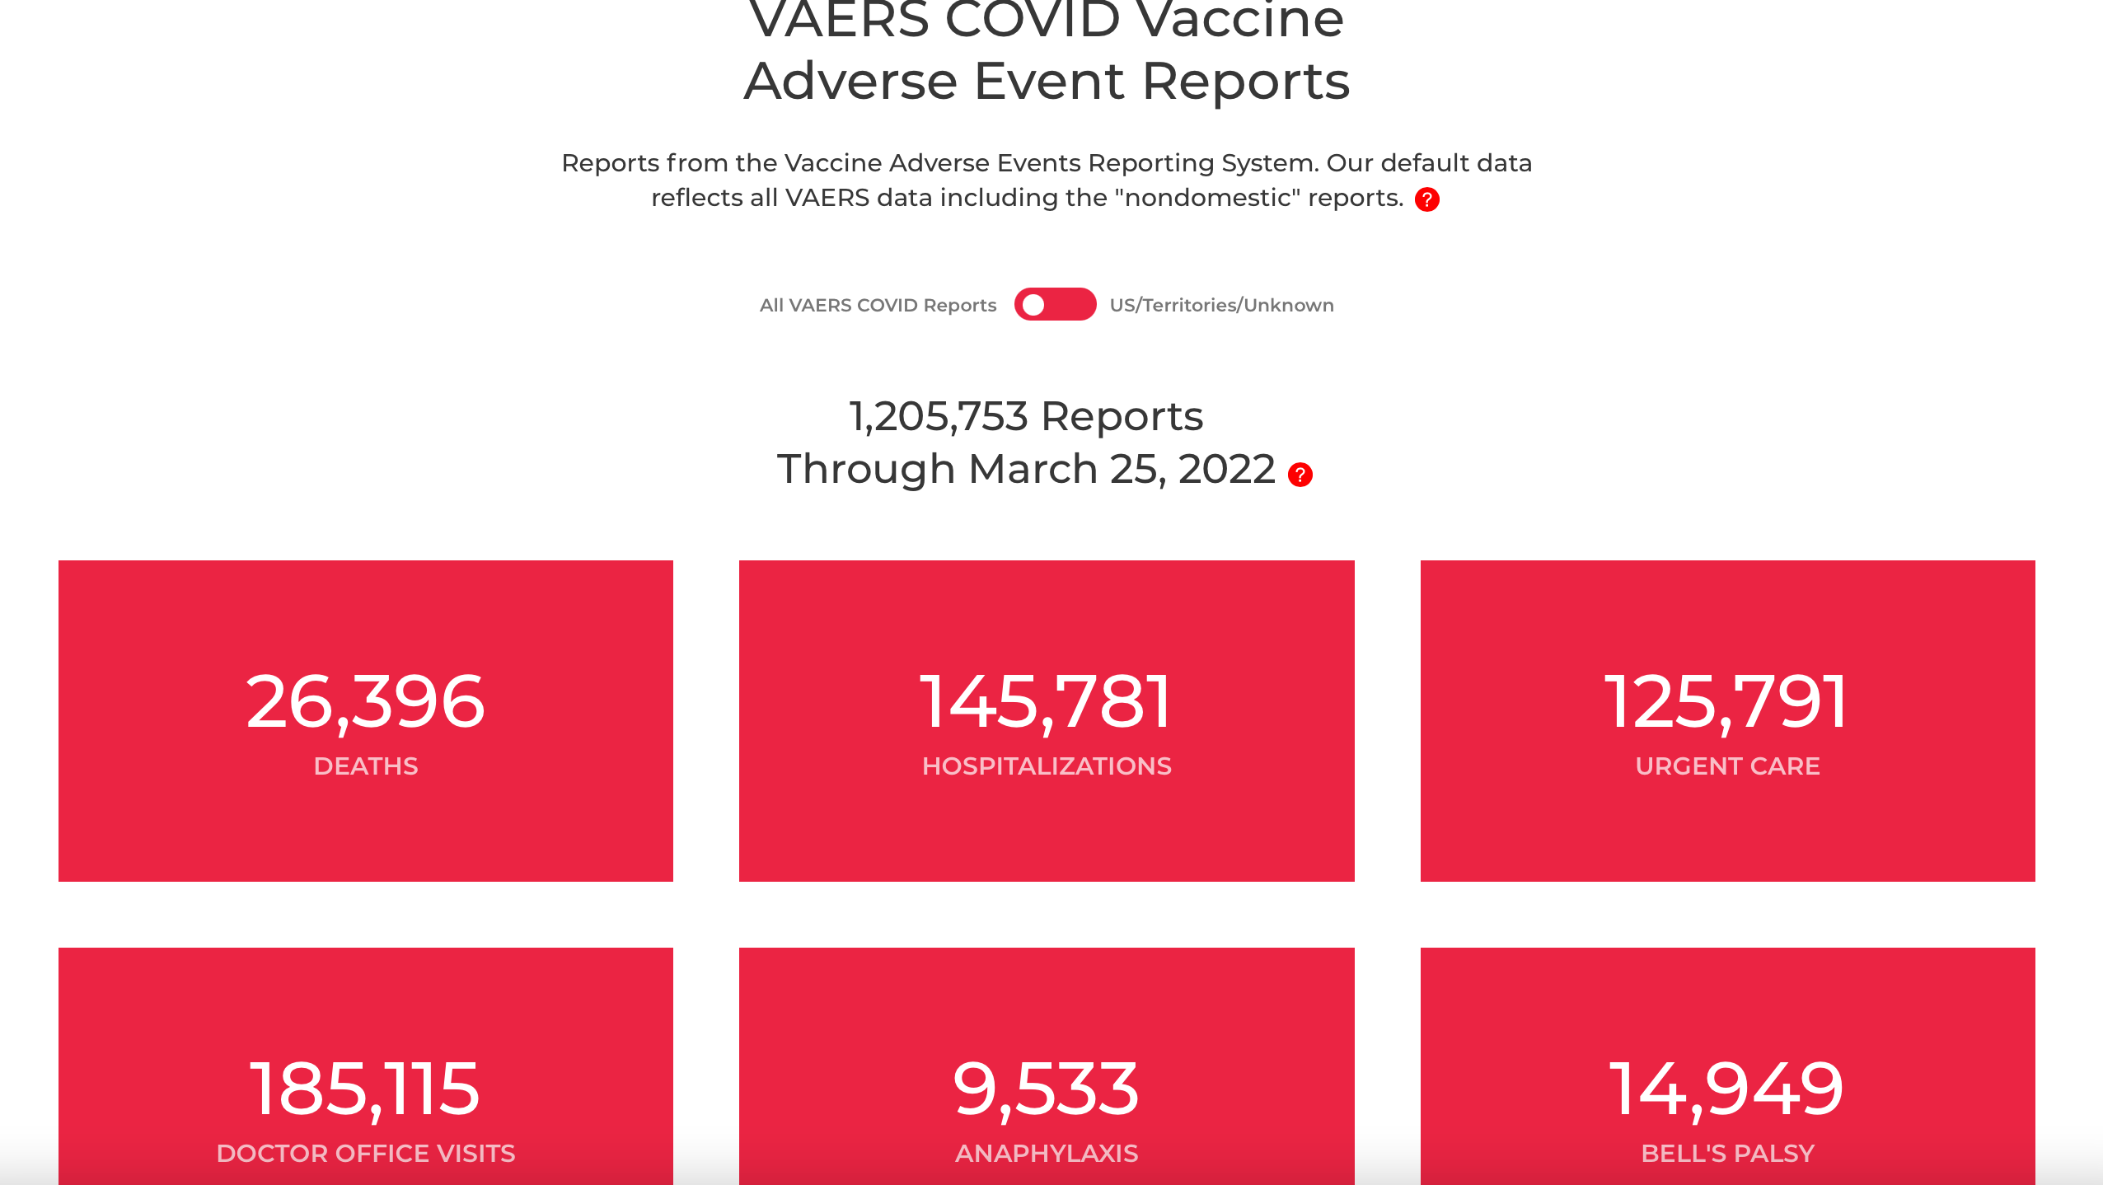Click the DEATHS label text
The height and width of the screenshot is (1185, 2103).
(365, 766)
